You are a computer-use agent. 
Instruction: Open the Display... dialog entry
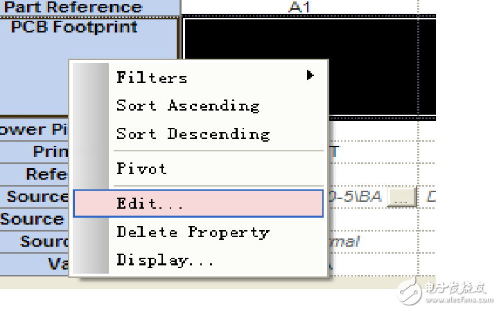coord(166,261)
